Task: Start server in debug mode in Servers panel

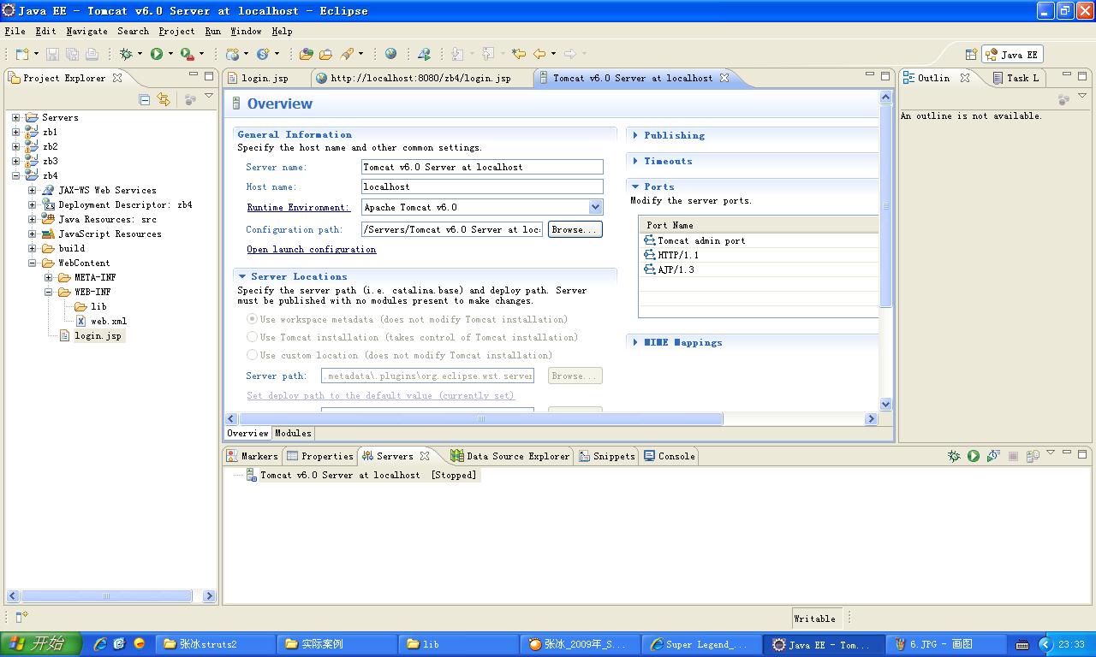Action: tap(954, 456)
